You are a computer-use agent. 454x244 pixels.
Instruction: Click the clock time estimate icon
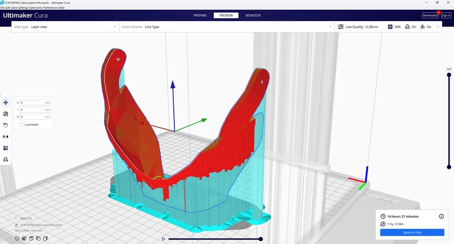click(x=383, y=216)
